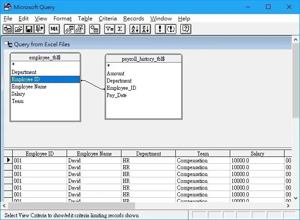Click the Query from Excel Files window icon
Image resolution: width=300 pixels, height=220 pixels.
pyautogui.click(x=9, y=44)
